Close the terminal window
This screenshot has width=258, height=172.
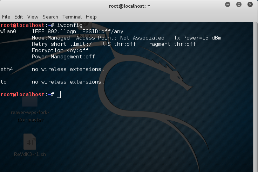[250, 5]
